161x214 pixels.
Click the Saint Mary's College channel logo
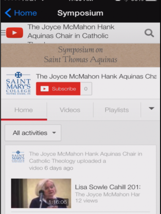click(x=18, y=83)
